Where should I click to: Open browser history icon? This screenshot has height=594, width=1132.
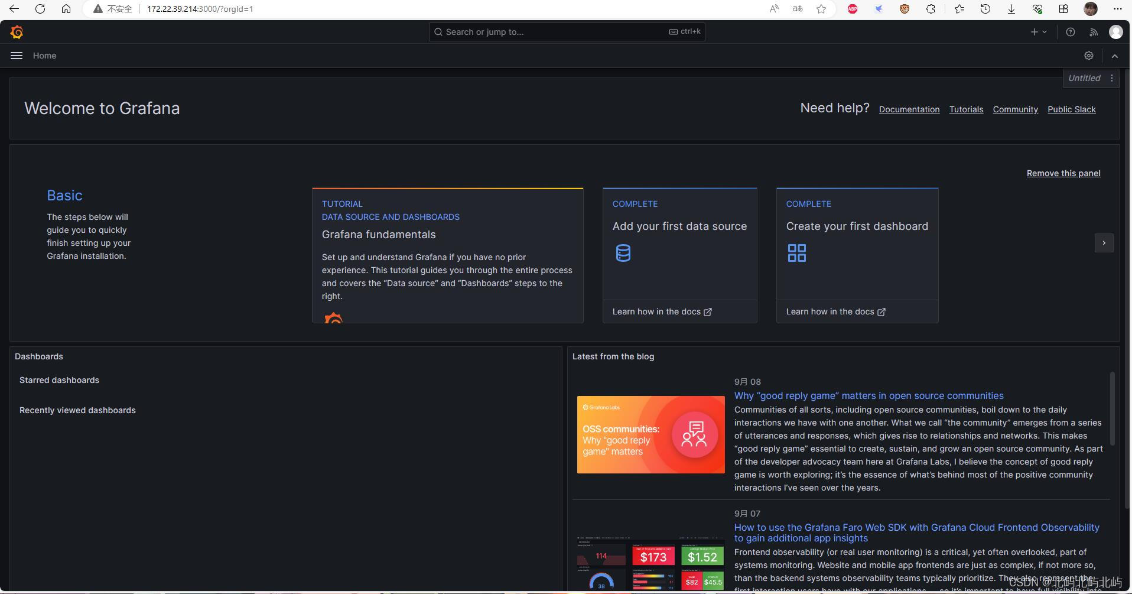pyautogui.click(x=985, y=9)
